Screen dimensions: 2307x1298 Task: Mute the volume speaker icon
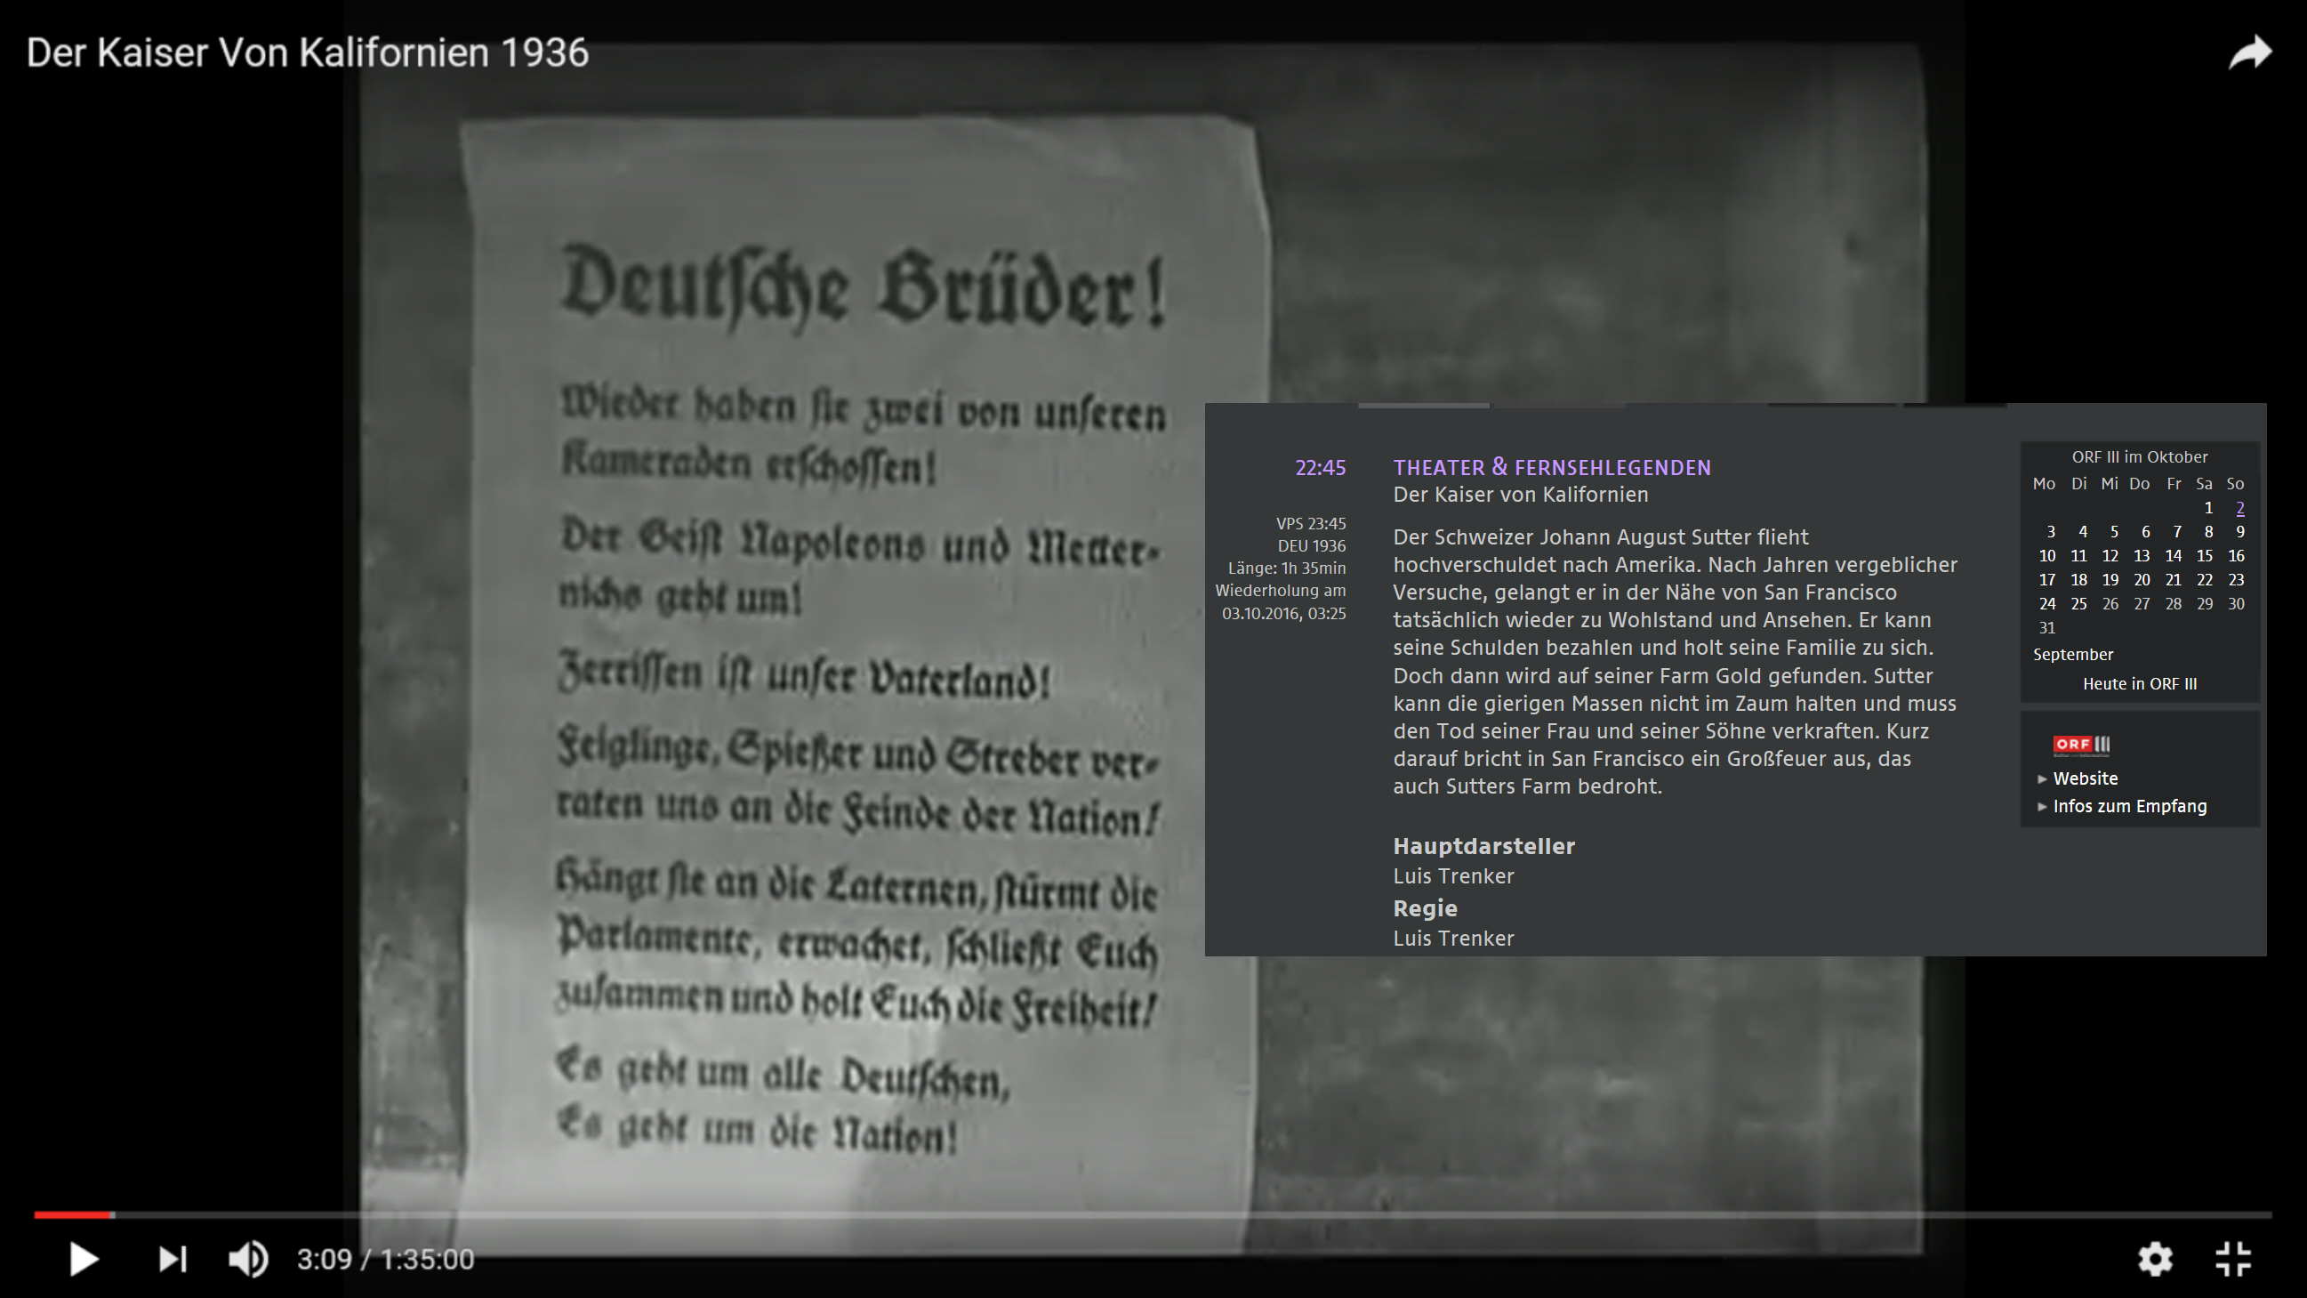click(248, 1259)
